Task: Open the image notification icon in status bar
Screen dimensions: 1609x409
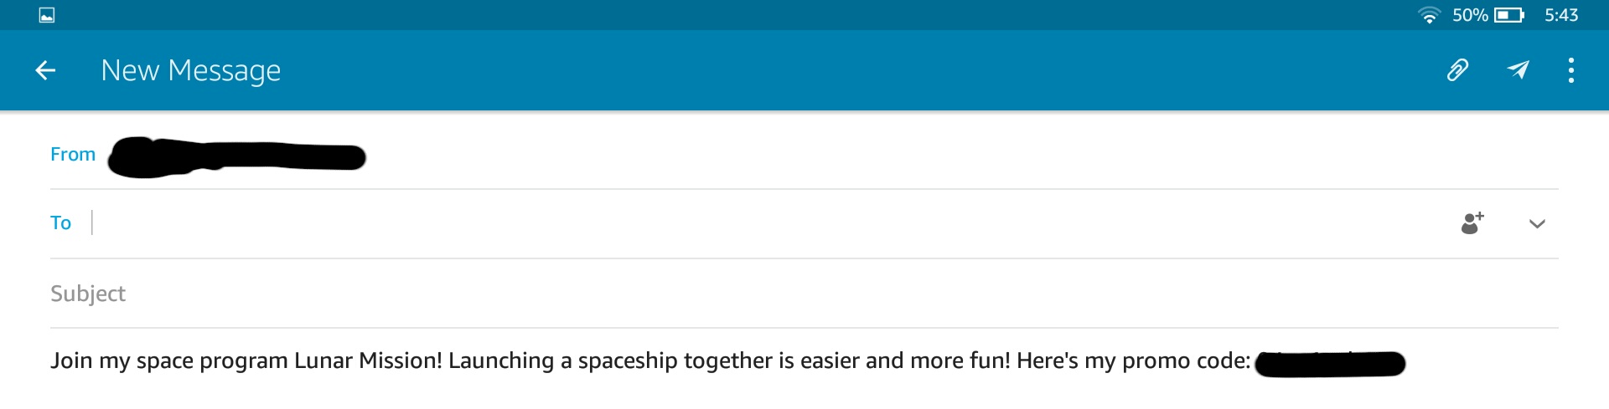Action: [47, 15]
